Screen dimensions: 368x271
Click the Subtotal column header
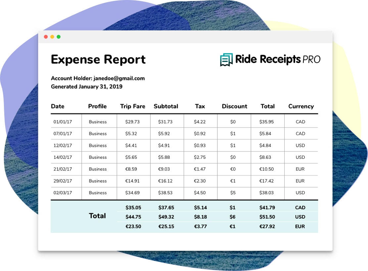coord(166,106)
